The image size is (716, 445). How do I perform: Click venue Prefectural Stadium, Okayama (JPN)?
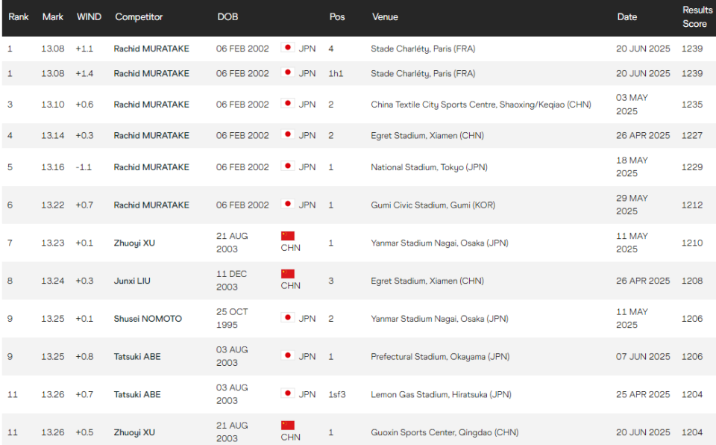tap(440, 357)
